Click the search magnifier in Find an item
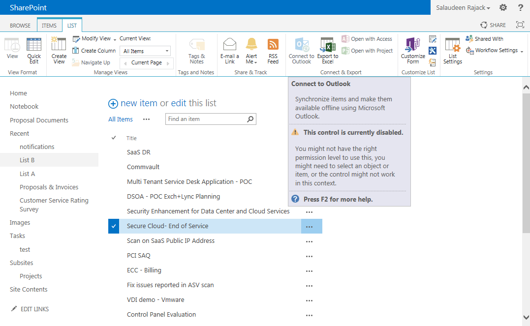The width and height of the screenshot is (530, 326). (250, 119)
